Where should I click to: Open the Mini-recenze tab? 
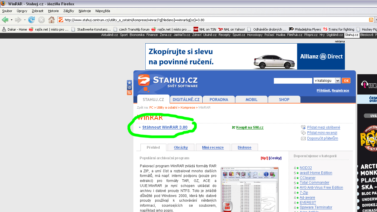(x=213, y=148)
